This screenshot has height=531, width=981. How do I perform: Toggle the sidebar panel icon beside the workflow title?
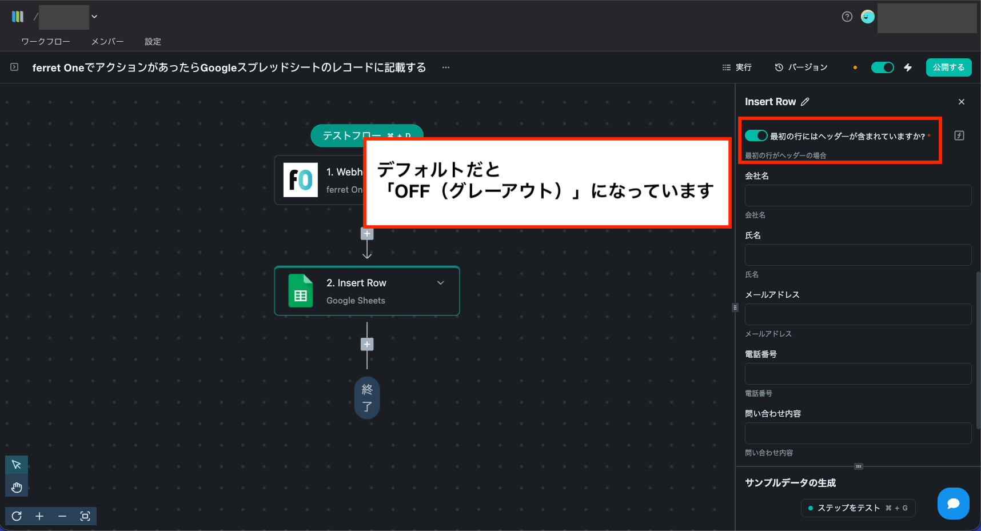pos(14,67)
